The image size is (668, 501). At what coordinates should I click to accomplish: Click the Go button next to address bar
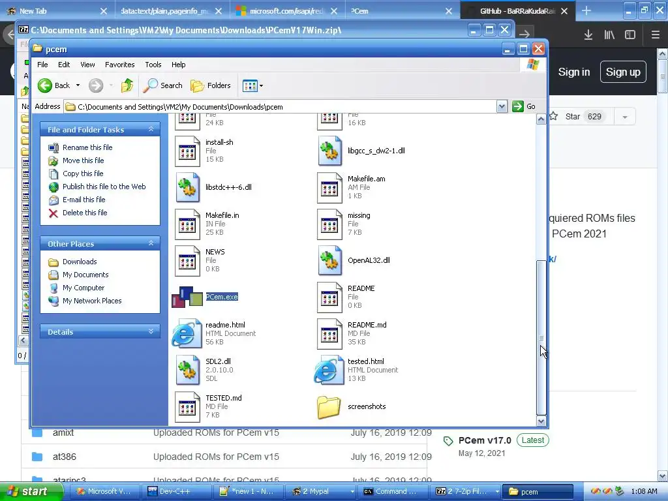pos(524,106)
